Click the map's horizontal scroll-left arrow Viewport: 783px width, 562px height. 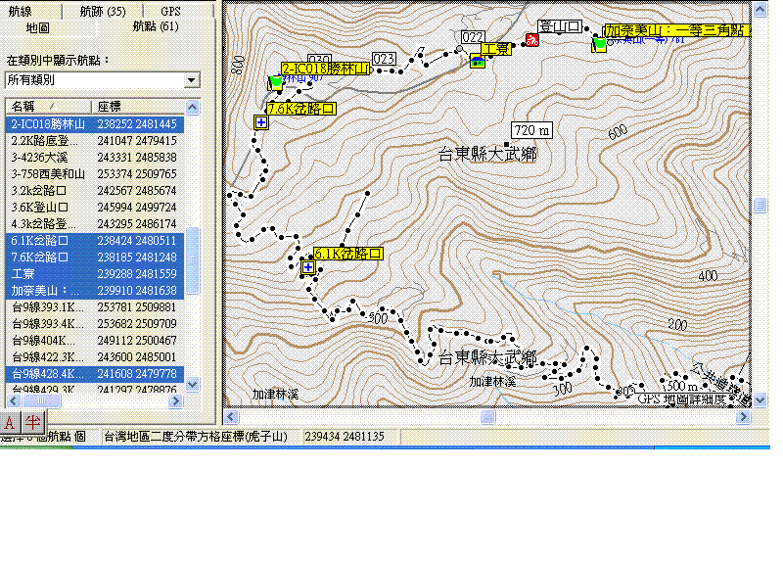231,416
